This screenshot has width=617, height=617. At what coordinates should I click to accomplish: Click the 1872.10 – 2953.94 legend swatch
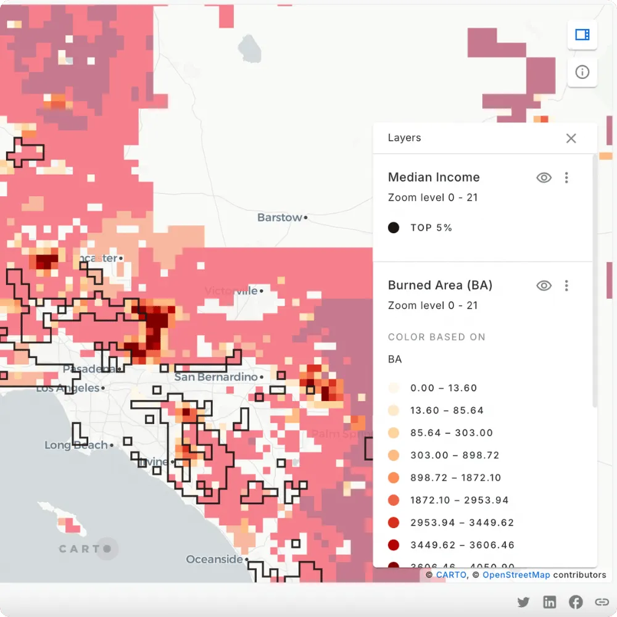click(394, 500)
